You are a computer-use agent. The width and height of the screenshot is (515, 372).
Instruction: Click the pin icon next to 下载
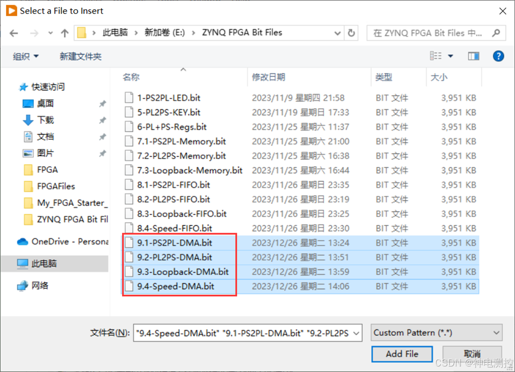(102, 120)
